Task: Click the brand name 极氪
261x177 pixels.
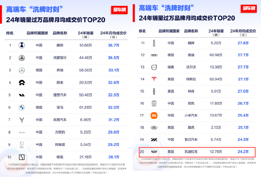Action: coord(60,157)
